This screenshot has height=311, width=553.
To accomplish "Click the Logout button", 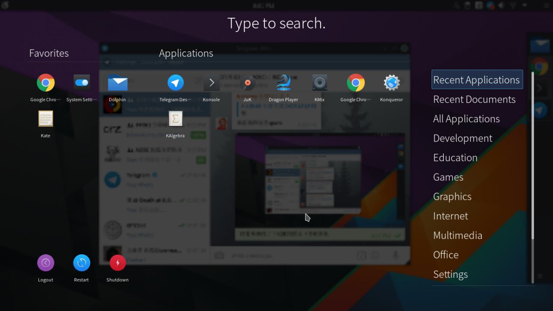I will pyautogui.click(x=45, y=263).
